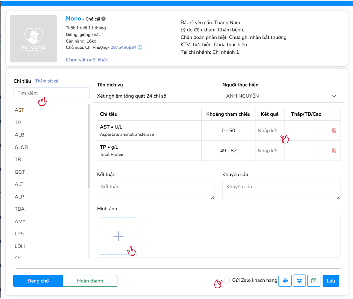Viewport: 353px width, 299px height.
Task: Click Chọn vật nuôi khác link
Action: (x=87, y=60)
